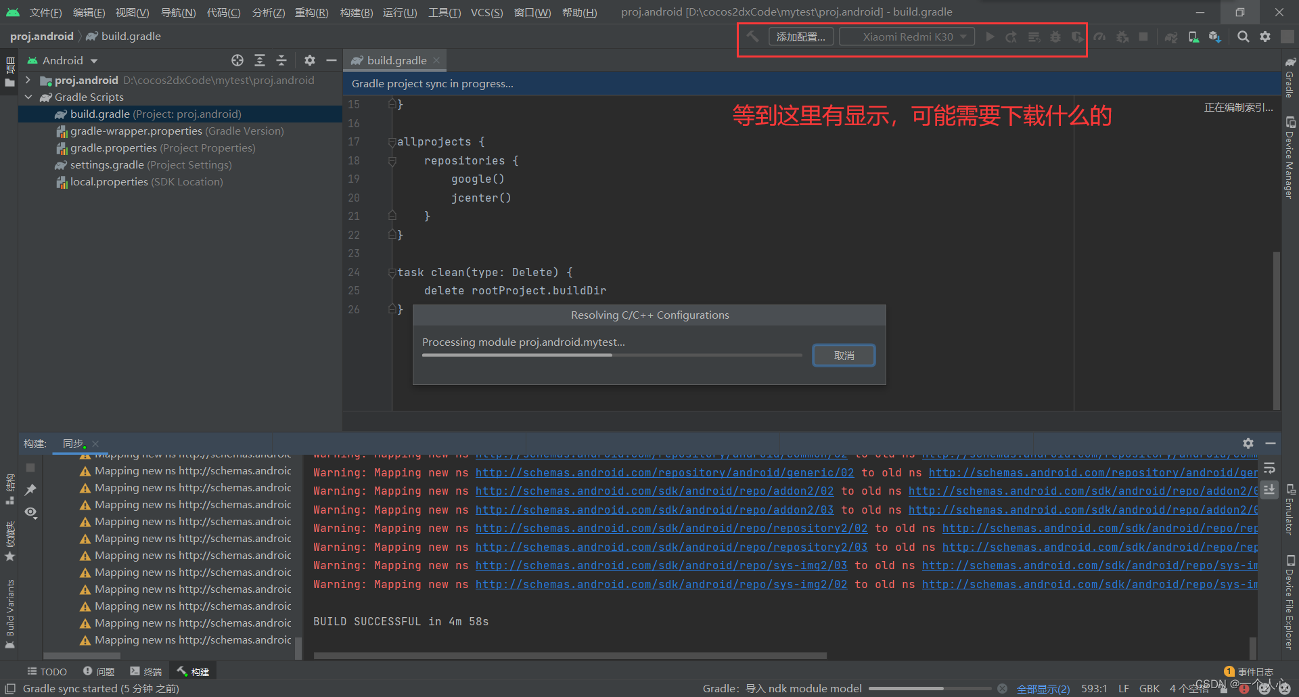This screenshot has height=697, width=1299.
Task: Pin the 同步 build output tab
Action: tap(30, 489)
